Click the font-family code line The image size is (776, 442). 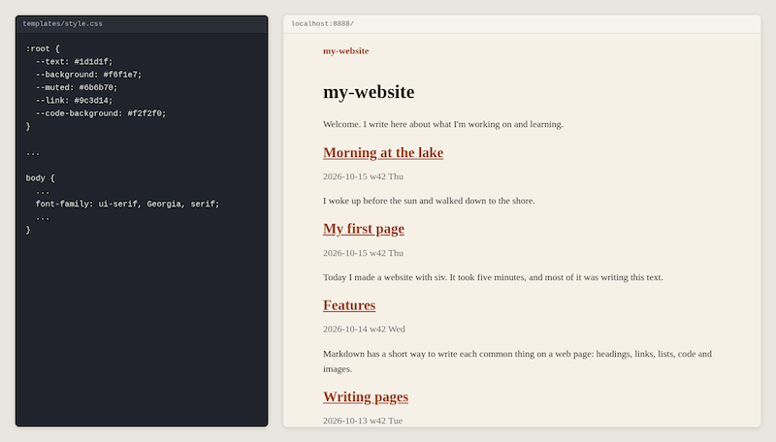tap(127, 204)
